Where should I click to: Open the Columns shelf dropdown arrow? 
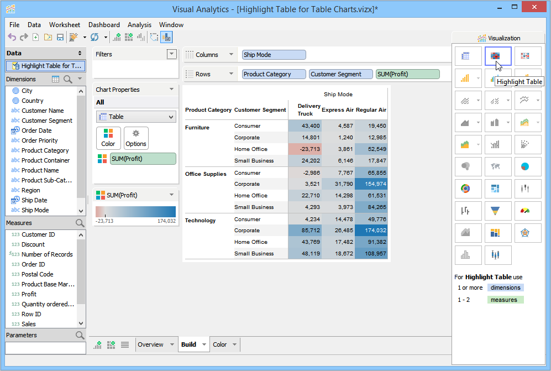[231, 55]
